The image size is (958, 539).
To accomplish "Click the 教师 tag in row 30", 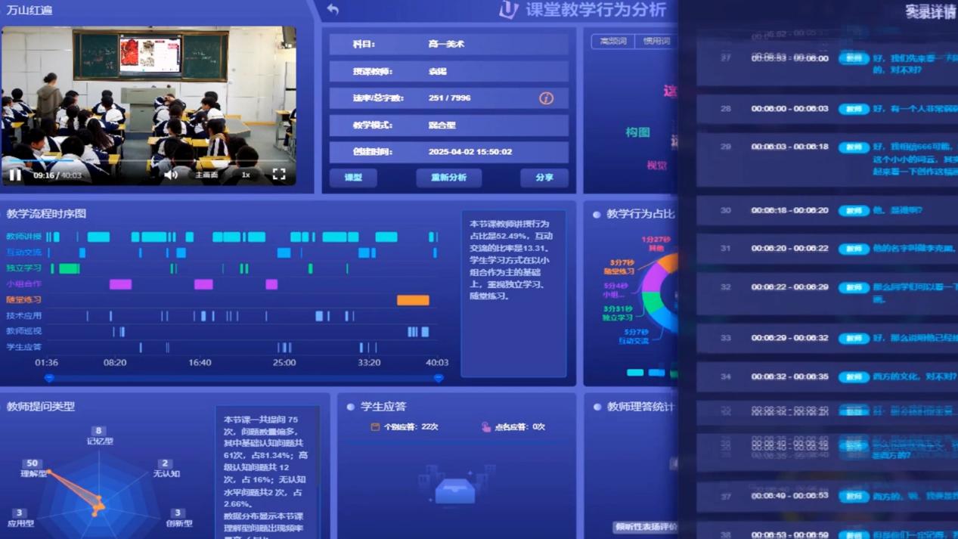I will click(x=854, y=211).
